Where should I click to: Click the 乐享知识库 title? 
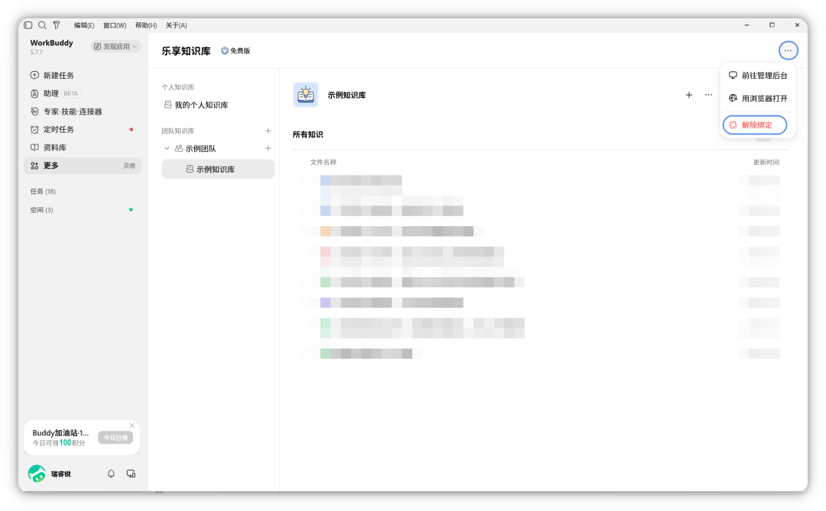coord(186,51)
